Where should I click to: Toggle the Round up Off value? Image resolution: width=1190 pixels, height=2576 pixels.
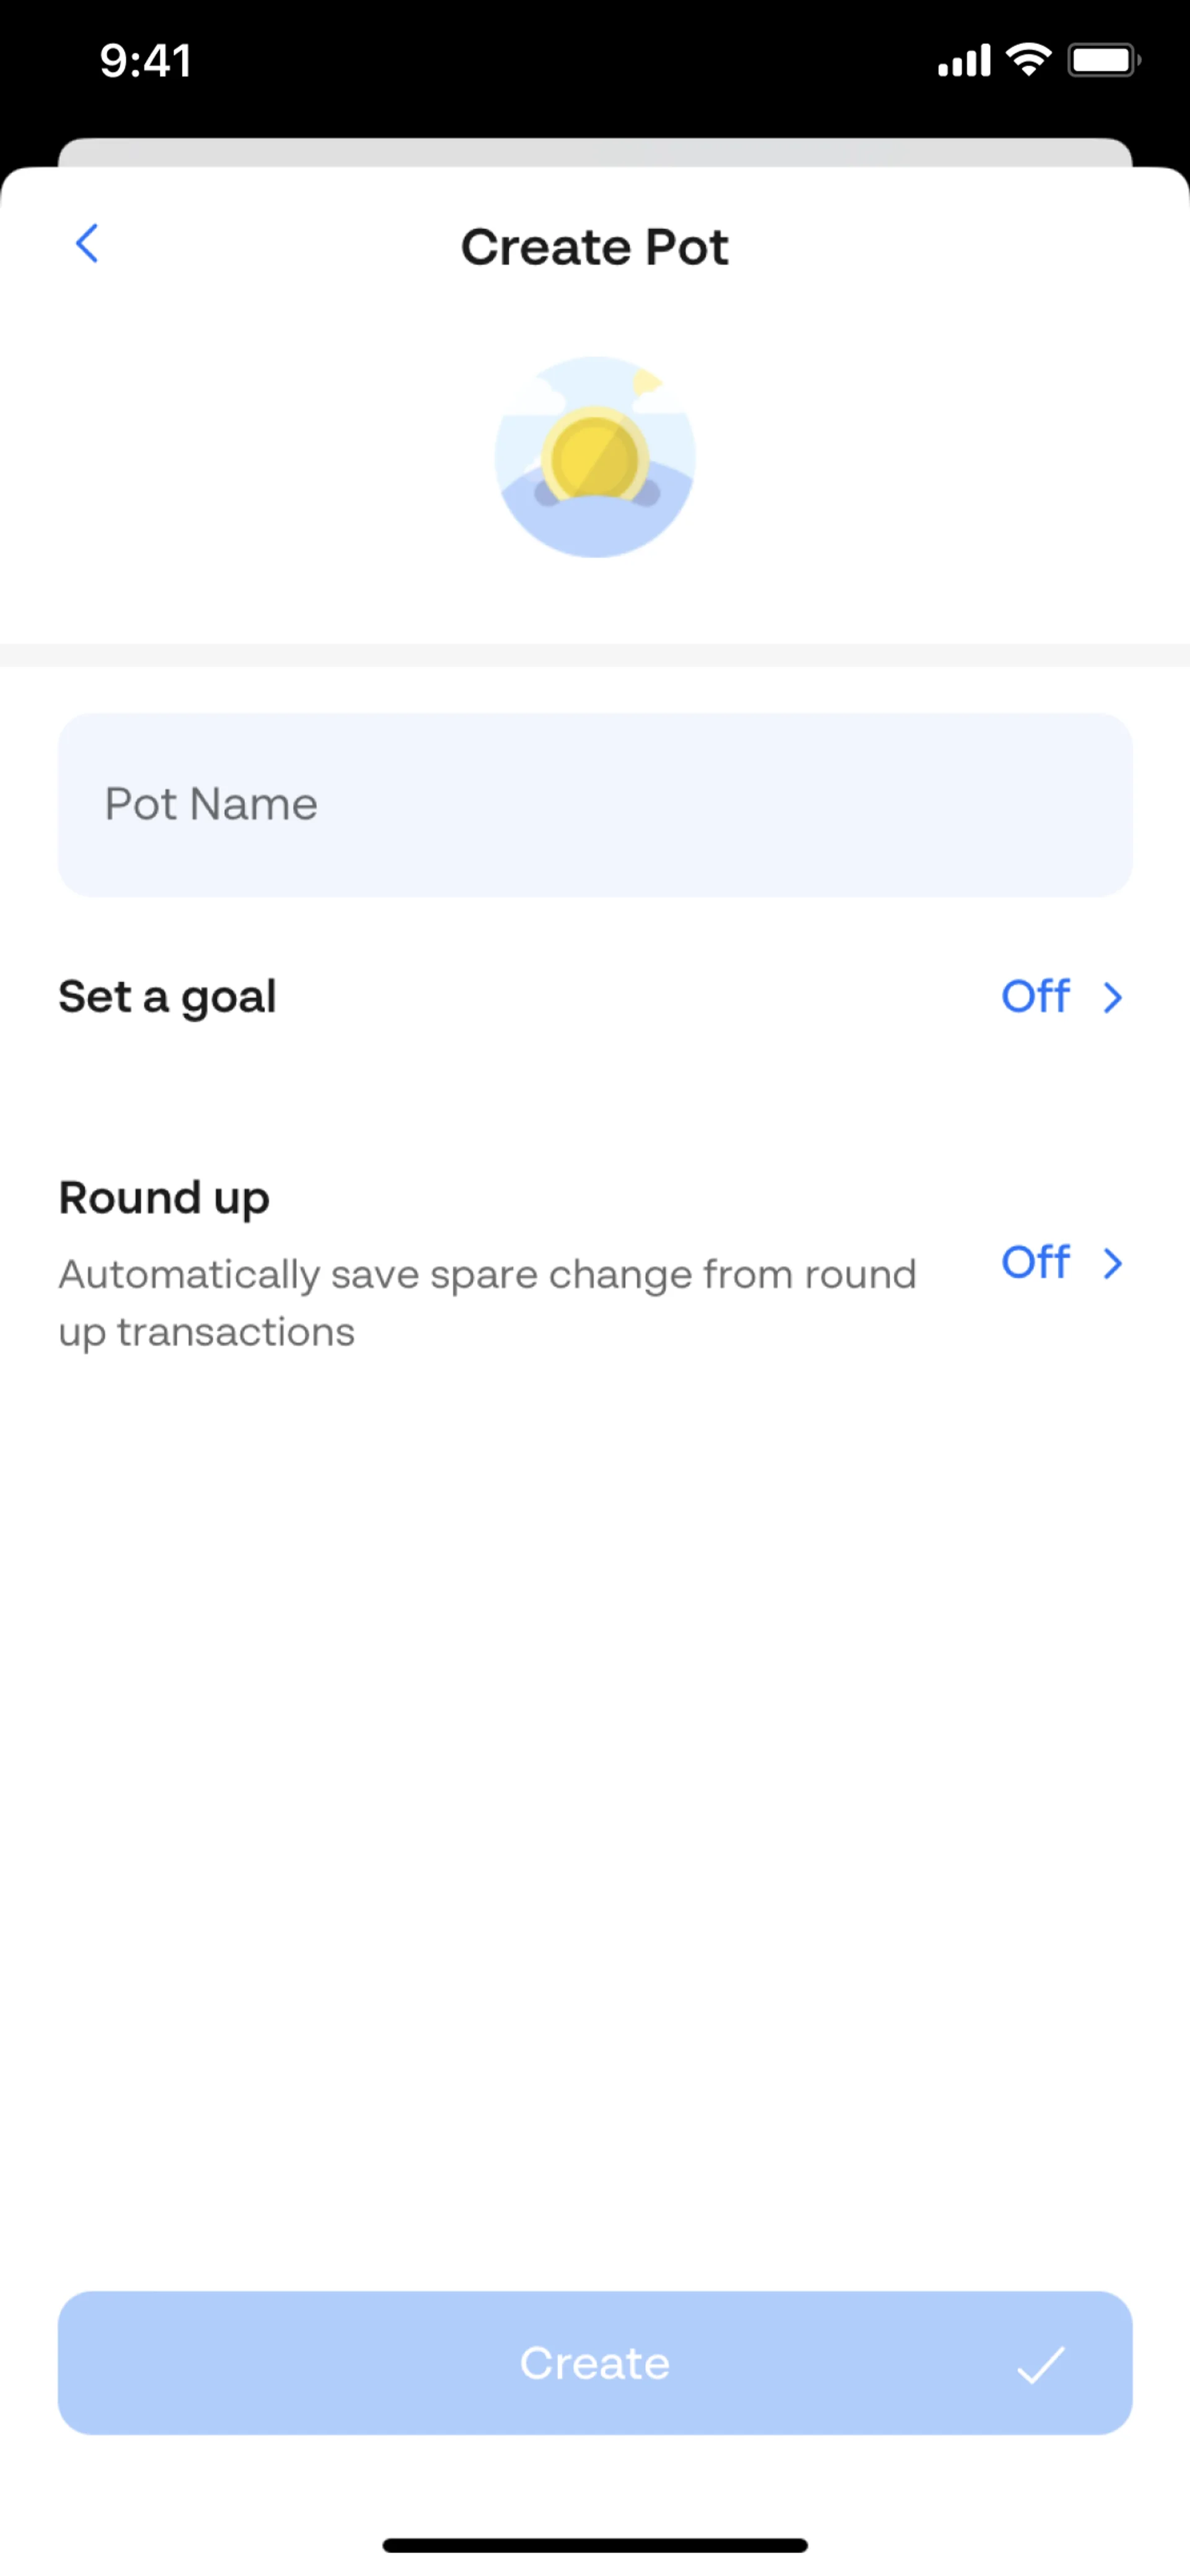click(x=1036, y=1262)
